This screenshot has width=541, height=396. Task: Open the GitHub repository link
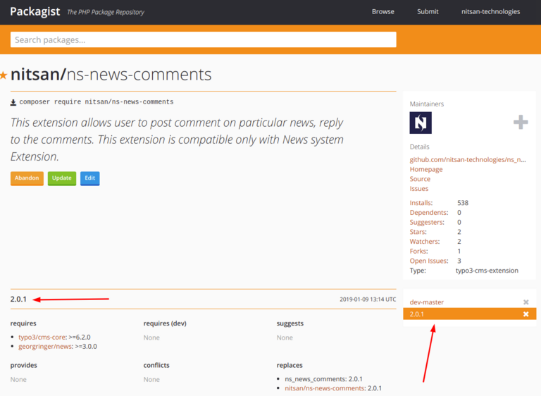pos(468,160)
